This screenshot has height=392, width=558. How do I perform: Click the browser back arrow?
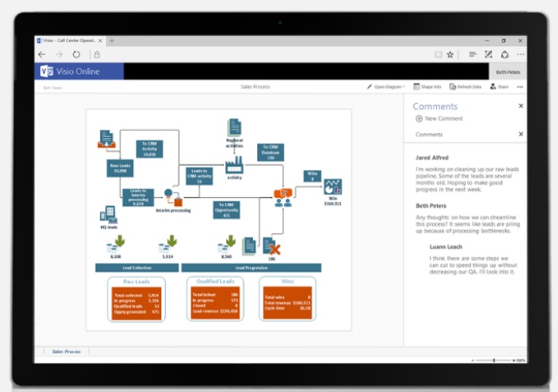(x=41, y=54)
